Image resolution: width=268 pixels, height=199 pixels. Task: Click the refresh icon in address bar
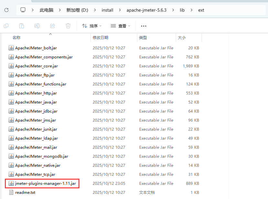pos(6,10)
